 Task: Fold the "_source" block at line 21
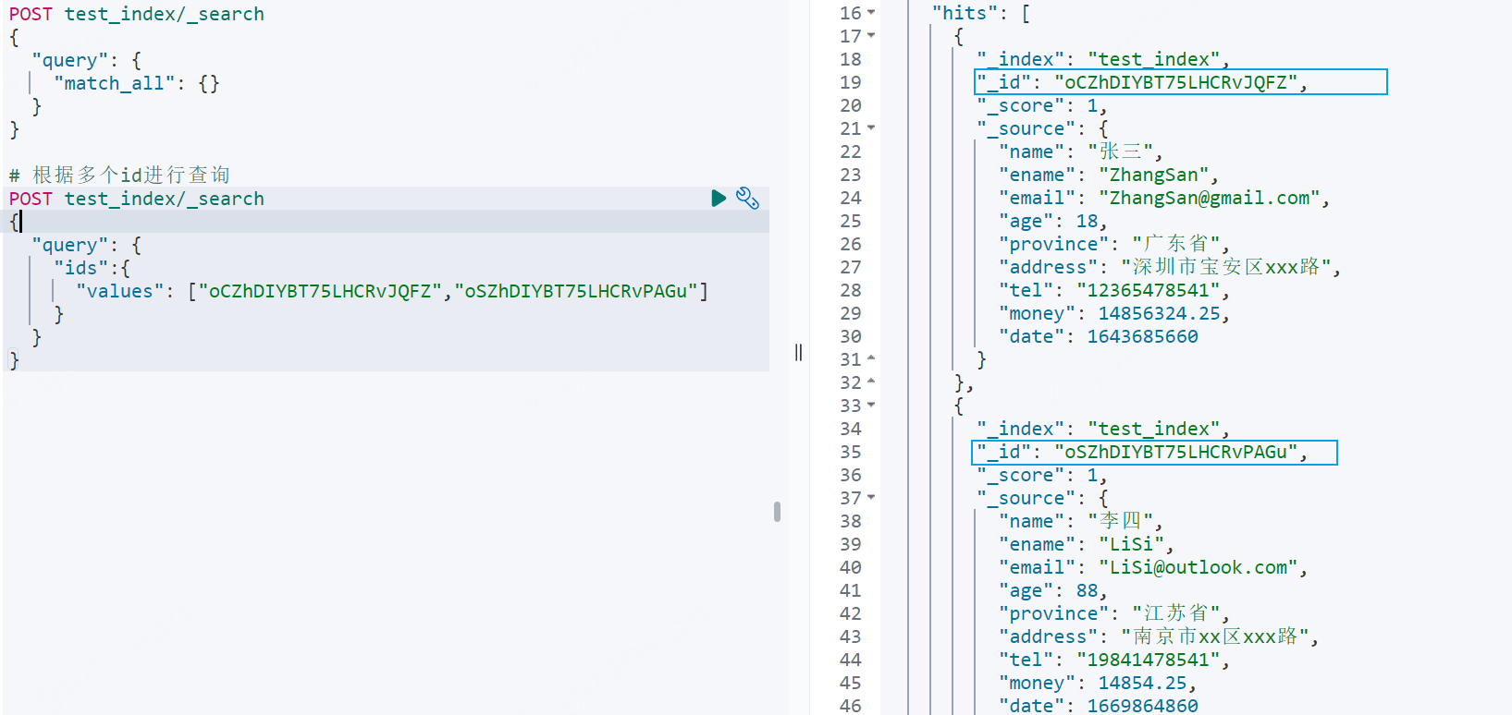click(871, 128)
